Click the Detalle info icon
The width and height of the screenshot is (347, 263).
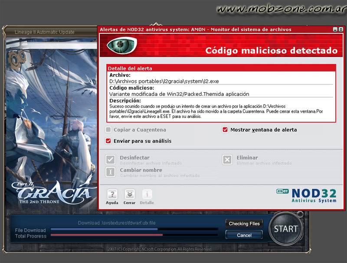click(147, 194)
